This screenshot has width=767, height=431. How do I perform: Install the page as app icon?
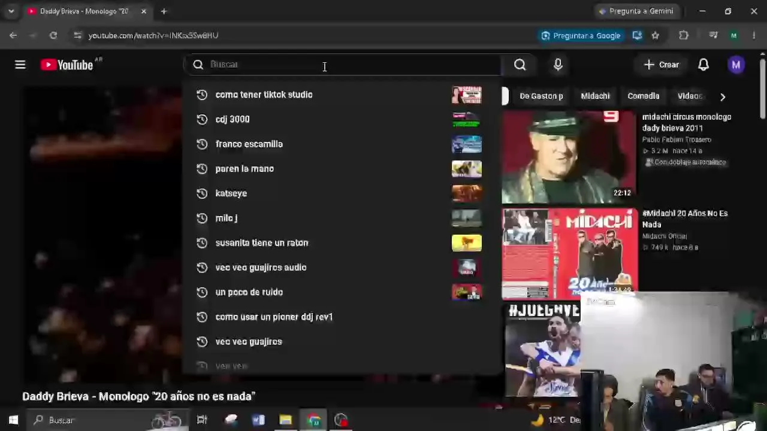tap(637, 35)
